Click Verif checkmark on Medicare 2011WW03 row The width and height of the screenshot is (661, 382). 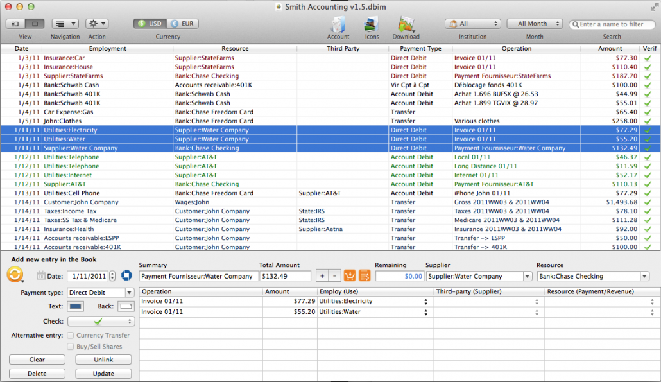pos(648,220)
